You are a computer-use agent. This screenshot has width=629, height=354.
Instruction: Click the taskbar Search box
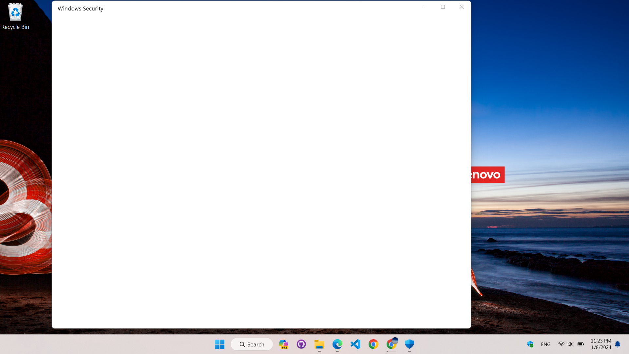252,344
